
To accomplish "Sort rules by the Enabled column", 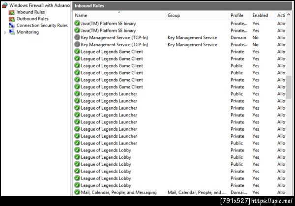I will coord(260,15).
